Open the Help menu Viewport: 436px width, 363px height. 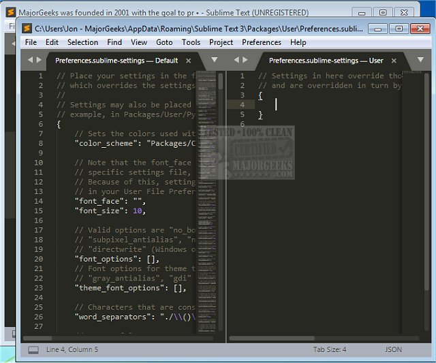[298, 42]
